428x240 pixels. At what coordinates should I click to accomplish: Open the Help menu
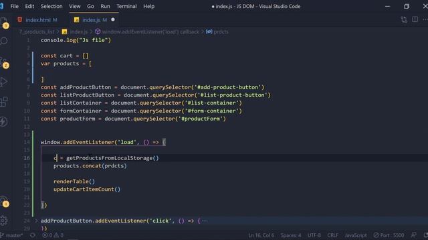click(x=148, y=6)
